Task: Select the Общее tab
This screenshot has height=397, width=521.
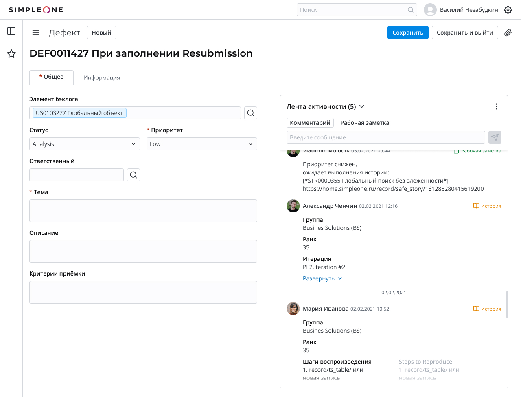Action: point(52,77)
